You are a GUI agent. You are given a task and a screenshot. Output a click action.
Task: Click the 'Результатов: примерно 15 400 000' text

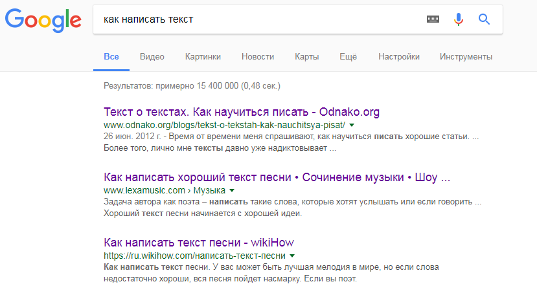tap(192, 85)
